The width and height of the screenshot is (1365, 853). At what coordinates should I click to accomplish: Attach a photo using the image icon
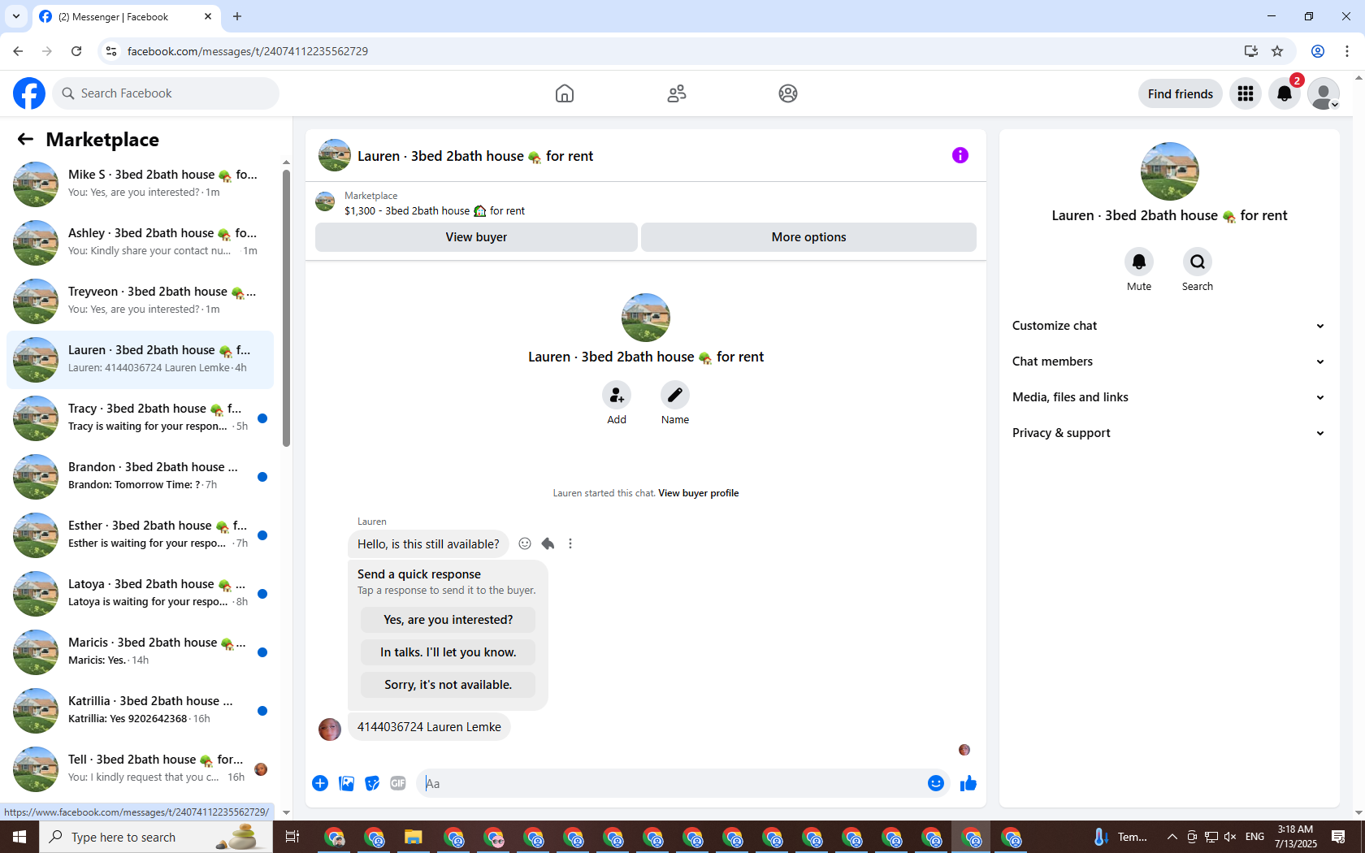coord(346,783)
